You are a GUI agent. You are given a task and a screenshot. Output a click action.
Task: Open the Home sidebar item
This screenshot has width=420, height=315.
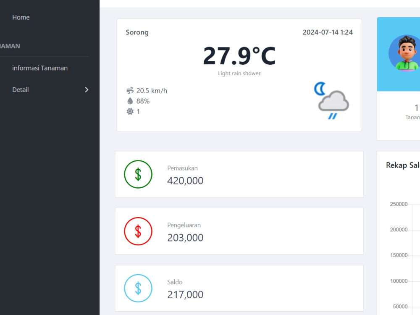pyautogui.click(x=21, y=17)
